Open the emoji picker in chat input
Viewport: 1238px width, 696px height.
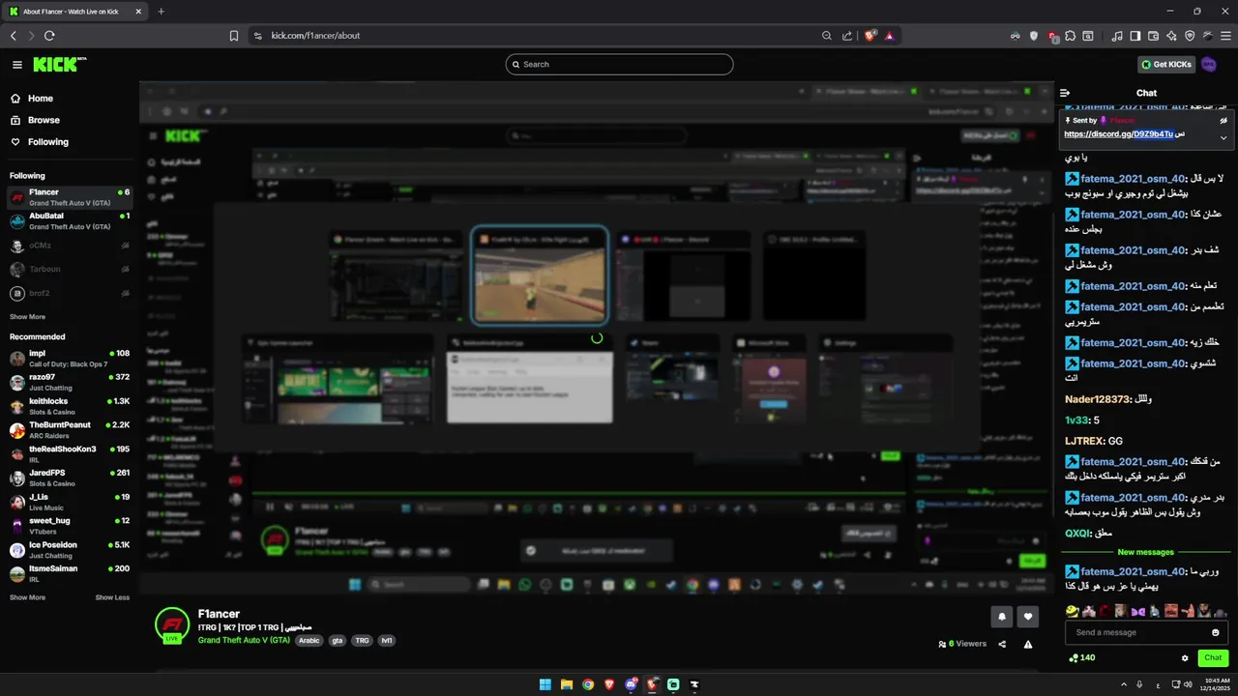click(1216, 632)
